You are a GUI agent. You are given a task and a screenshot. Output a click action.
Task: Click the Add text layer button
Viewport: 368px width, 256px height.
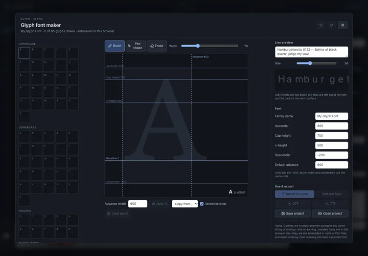[x=332, y=194]
